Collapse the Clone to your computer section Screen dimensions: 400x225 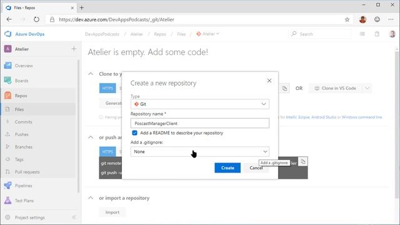tap(91, 74)
